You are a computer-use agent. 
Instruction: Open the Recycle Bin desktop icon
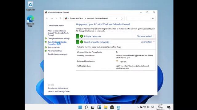30,6
